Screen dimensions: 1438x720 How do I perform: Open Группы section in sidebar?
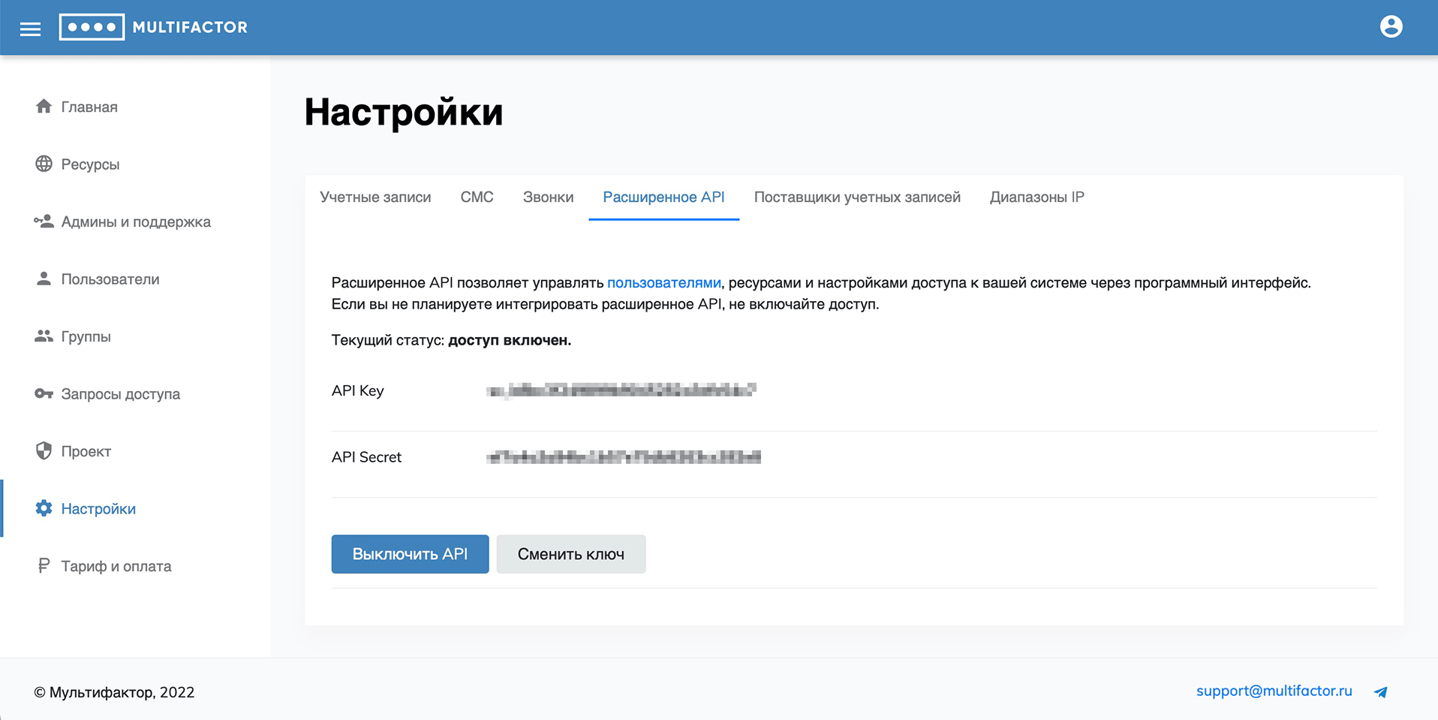point(86,336)
